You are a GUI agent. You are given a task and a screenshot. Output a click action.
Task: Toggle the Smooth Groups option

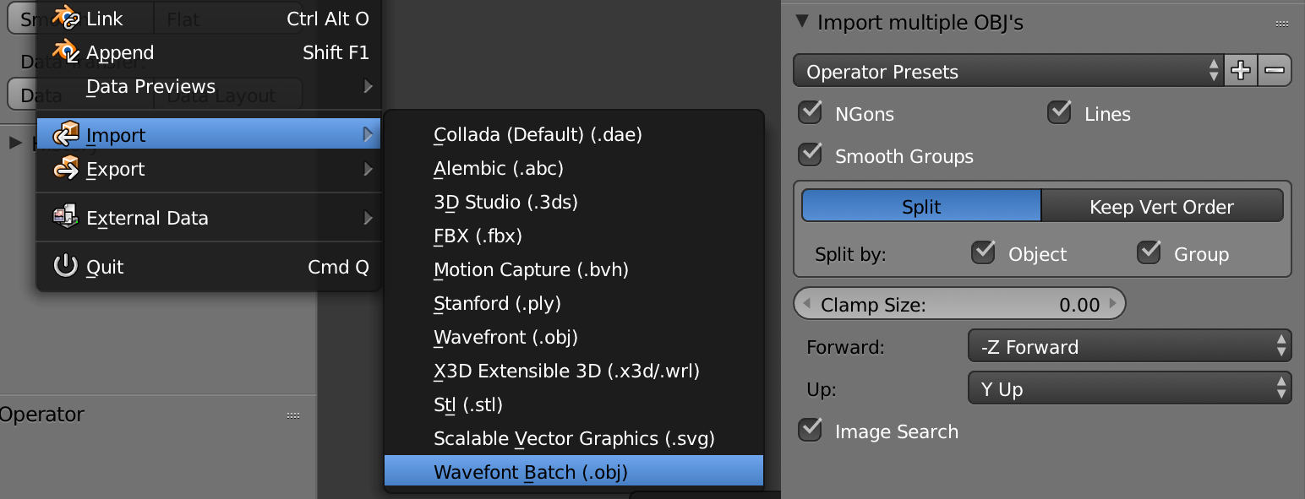(x=809, y=154)
